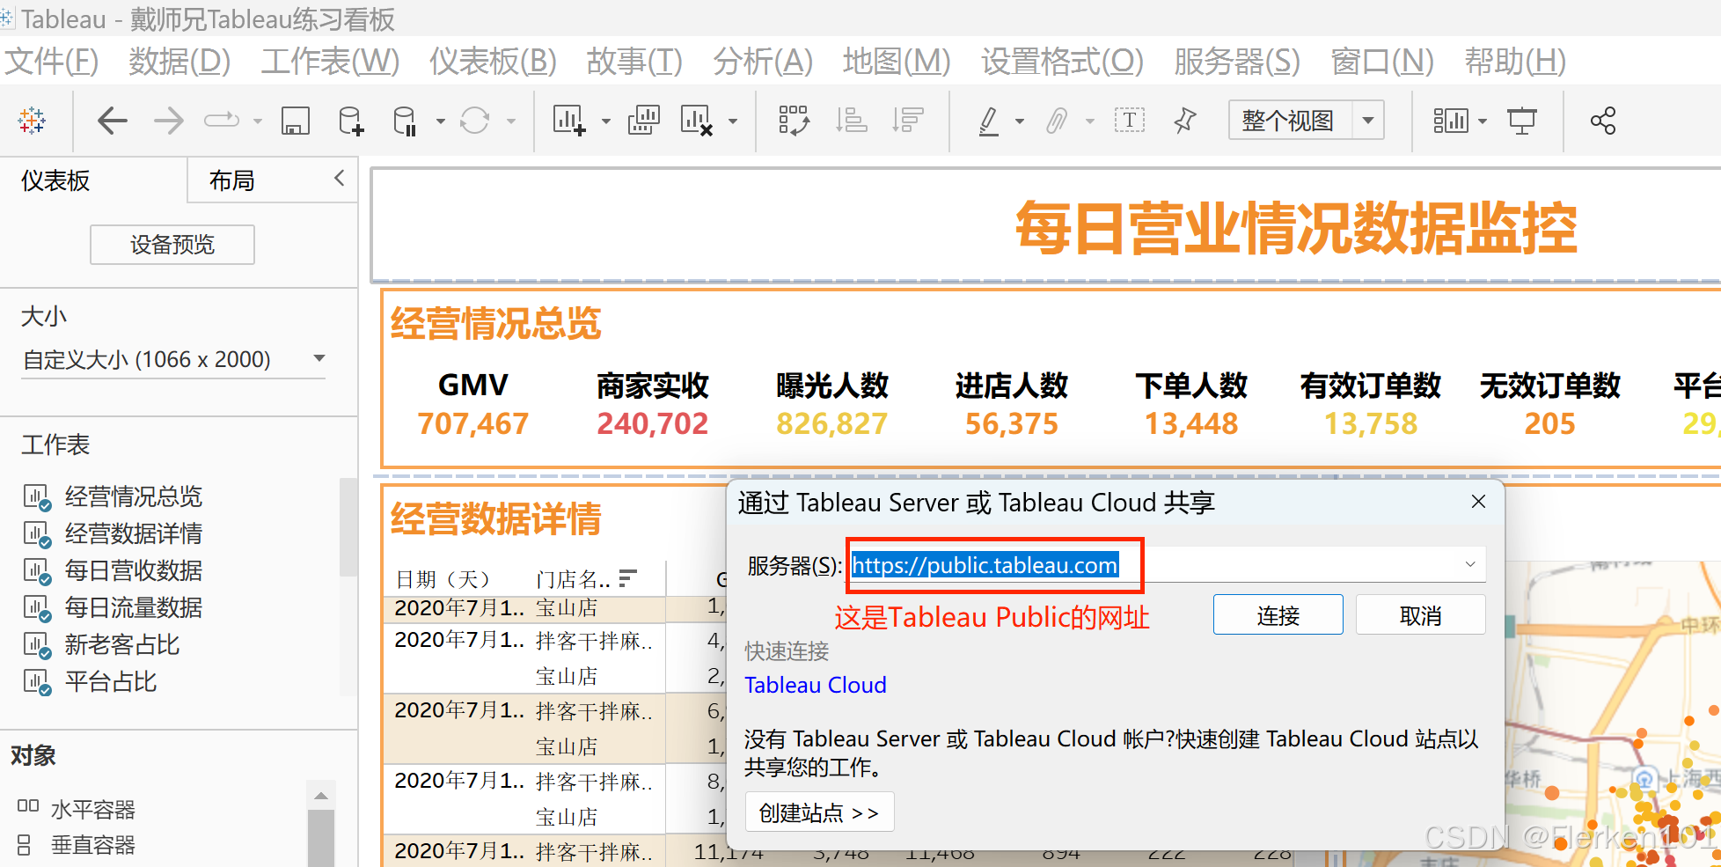Click the 设备预览 button

pos(172,245)
